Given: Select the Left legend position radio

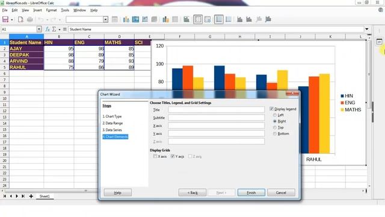Looking at the screenshot, I should (275, 115).
